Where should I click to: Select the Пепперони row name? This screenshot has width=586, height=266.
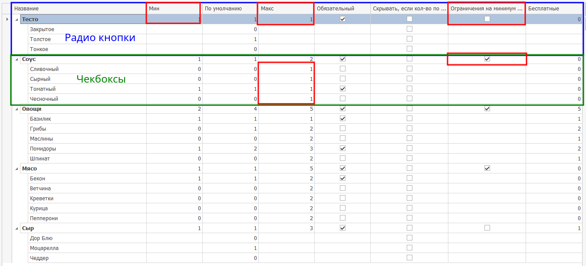click(x=44, y=218)
